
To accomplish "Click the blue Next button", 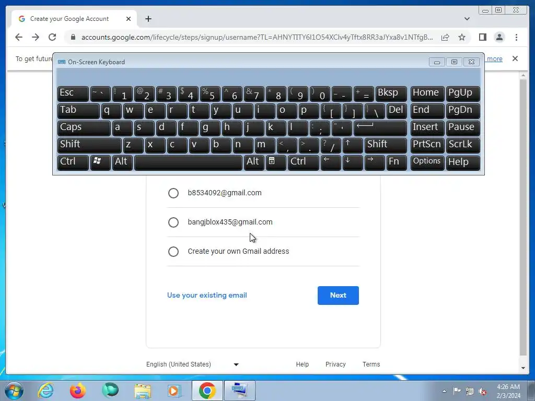I will 338,296.
